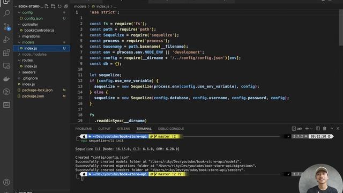Kill terminal with the trash icon

coord(325,129)
